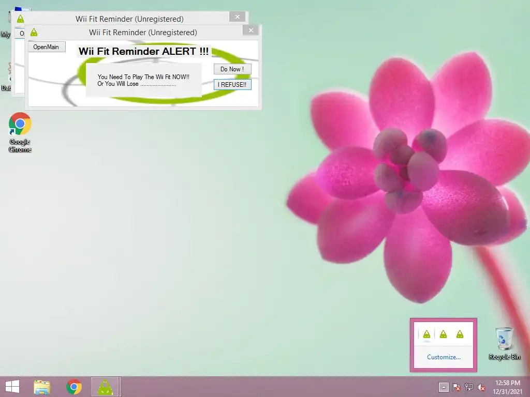Launch Chrome from the taskbar
The height and width of the screenshot is (397, 530).
pos(73,387)
